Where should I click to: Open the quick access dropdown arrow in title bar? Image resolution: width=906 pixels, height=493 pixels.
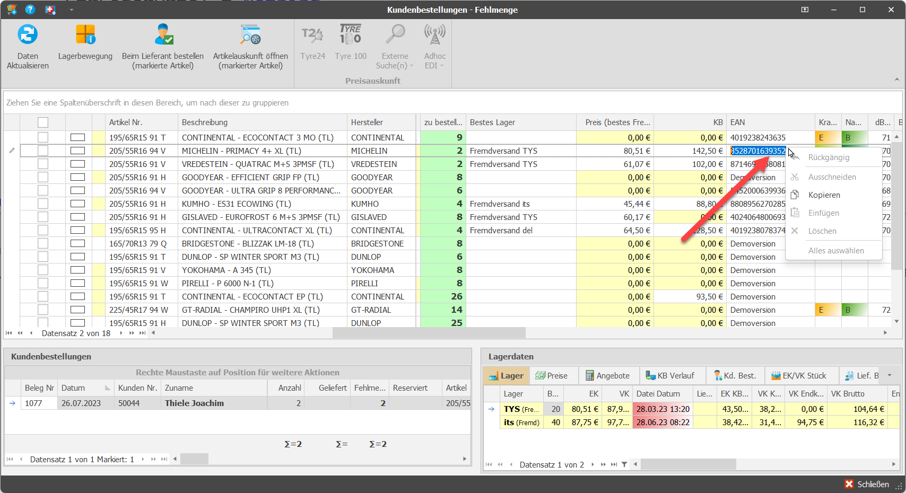click(72, 10)
